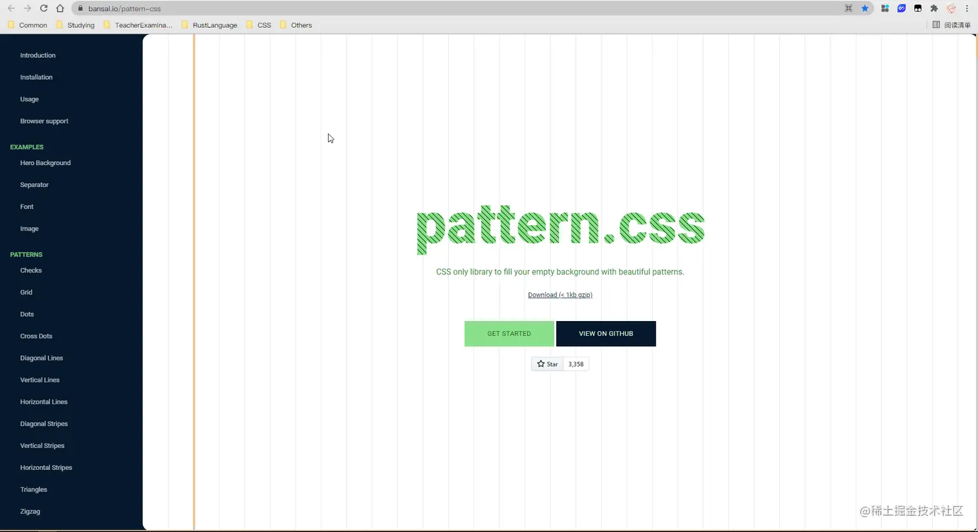Image resolution: width=978 pixels, height=532 pixels.
Task: Open the QR code grid icon in address bar
Action: coord(849,8)
